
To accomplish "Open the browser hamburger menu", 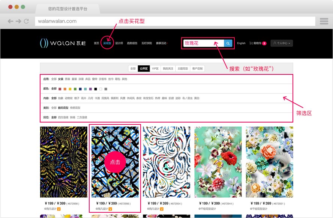I will 324,21.
